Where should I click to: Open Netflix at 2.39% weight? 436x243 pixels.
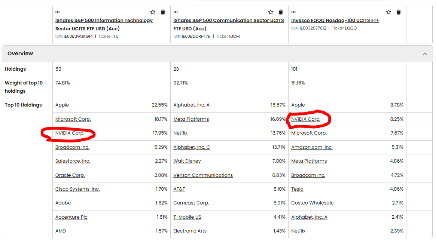click(x=298, y=231)
